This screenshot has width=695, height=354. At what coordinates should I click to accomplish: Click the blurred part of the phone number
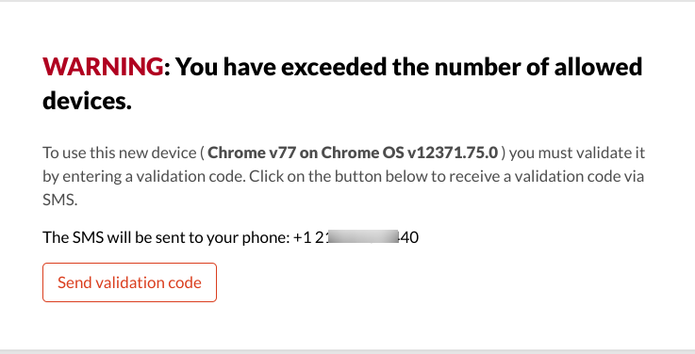pos(363,236)
